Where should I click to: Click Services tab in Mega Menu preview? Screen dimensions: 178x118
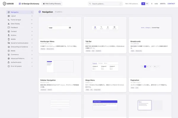click(101, 63)
